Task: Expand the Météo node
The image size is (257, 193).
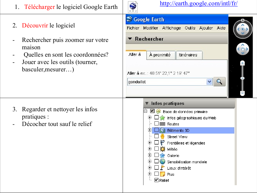Action: [150, 149]
